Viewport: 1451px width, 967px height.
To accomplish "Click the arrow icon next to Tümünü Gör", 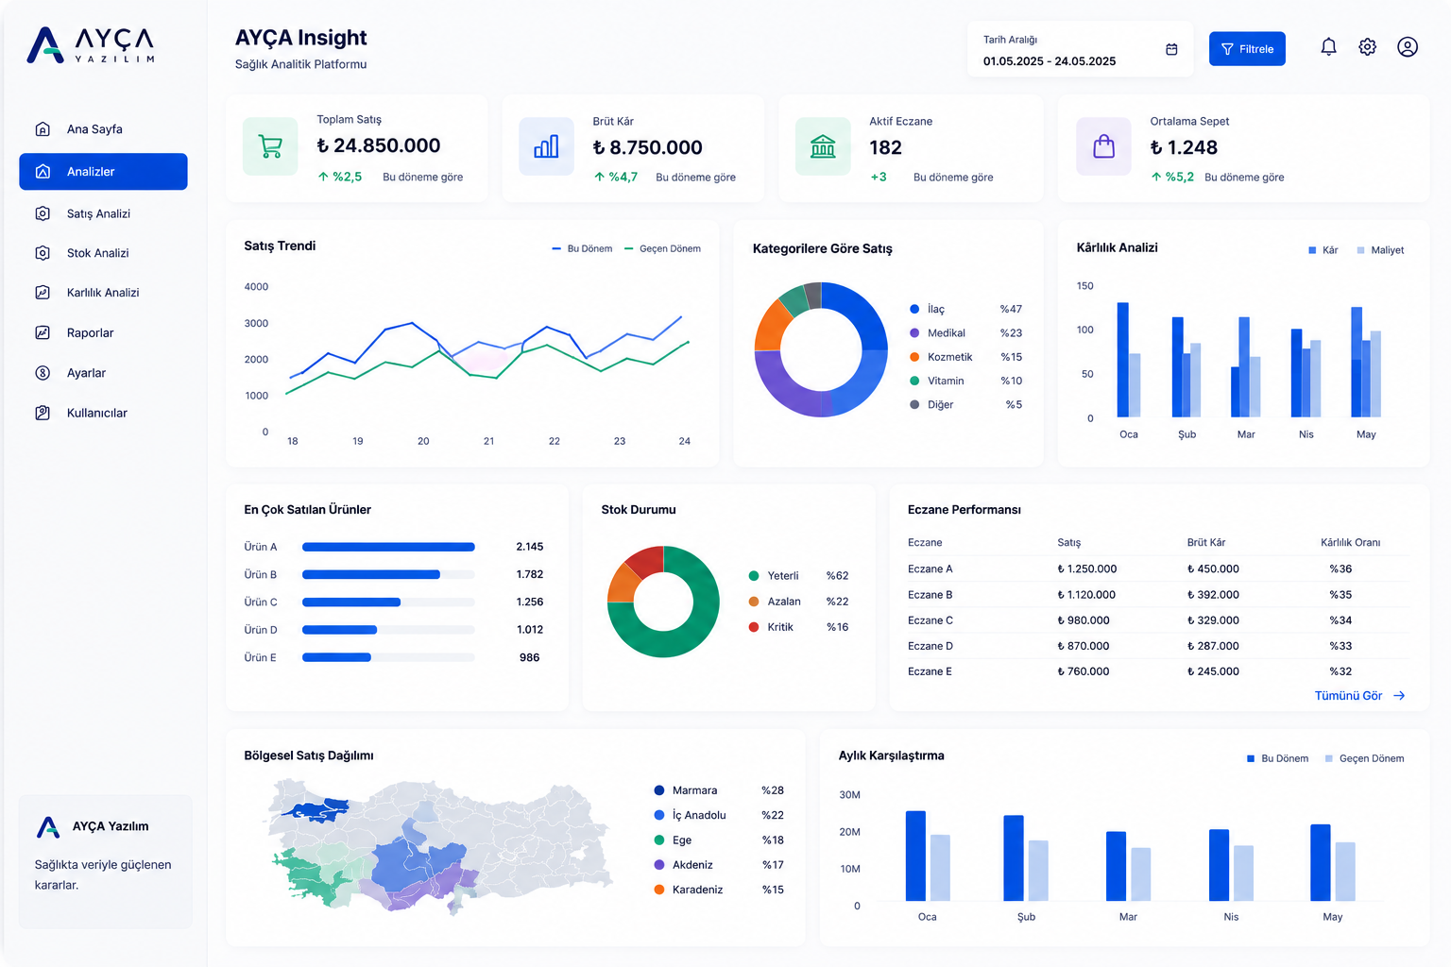I will click(1399, 696).
